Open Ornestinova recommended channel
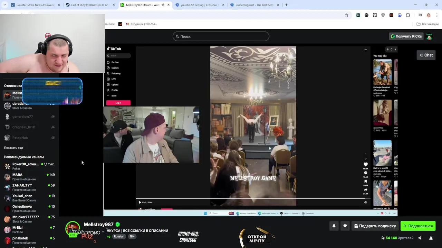This screenshot has height=248, width=442. [x=29, y=208]
